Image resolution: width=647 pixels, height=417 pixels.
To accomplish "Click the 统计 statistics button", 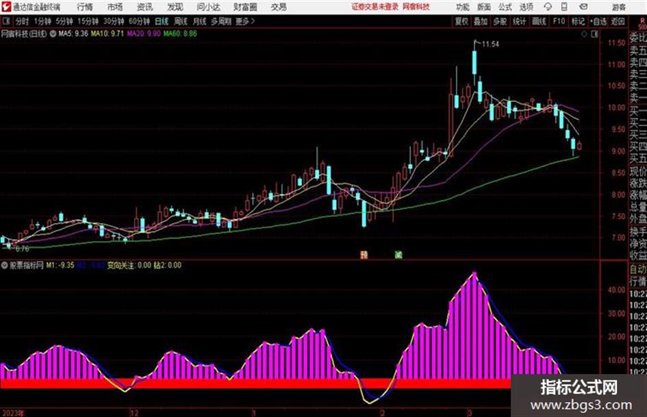I will tap(520, 21).
